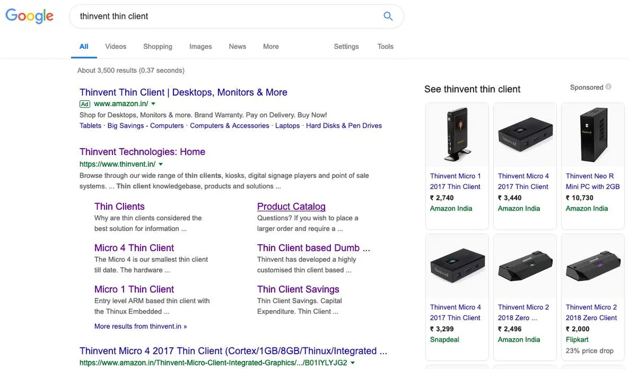Screen dimensions: 629x369
Task: Open Snapdeal Thinvent Micro 4 product image
Action: 457,266
